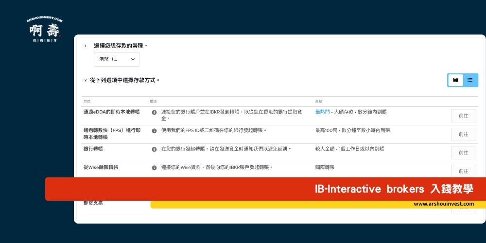Image resolution: width=486 pixels, height=243 pixels.
Task: Click the 較大金額 1個工作日 highlight text
Action: click(x=349, y=149)
